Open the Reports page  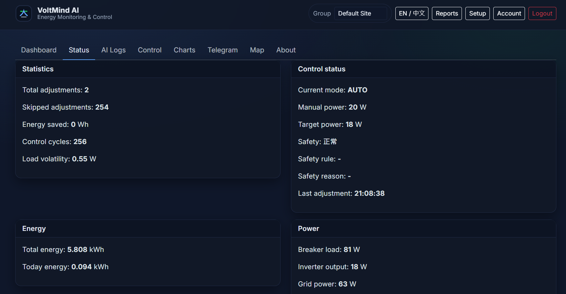[447, 13]
